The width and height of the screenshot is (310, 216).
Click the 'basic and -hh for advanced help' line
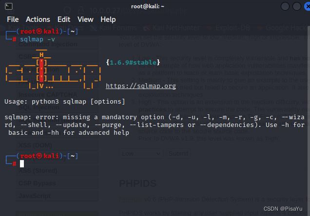(x=69, y=133)
